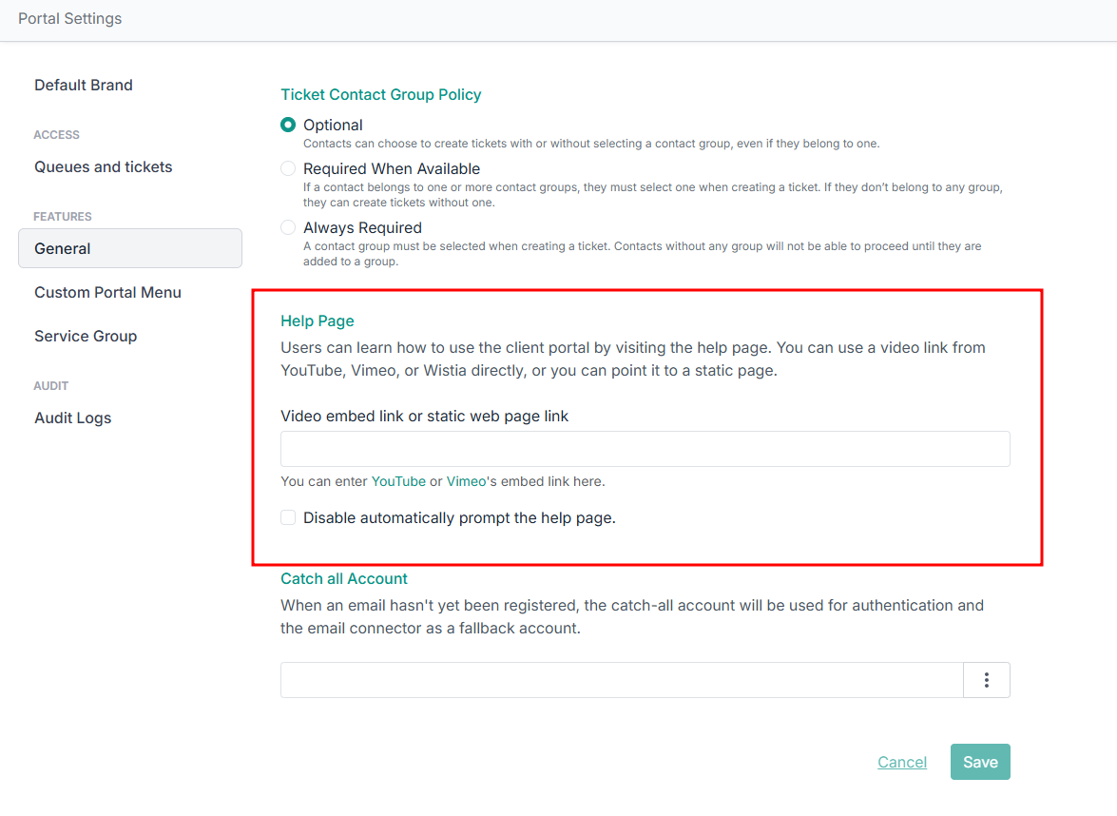
Task: Focus the Catch all Account input field
Action: pos(622,680)
